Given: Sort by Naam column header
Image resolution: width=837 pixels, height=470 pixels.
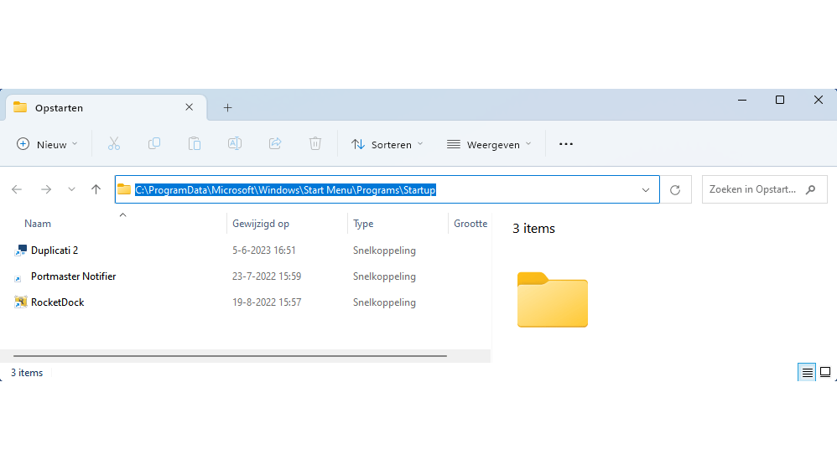Looking at the screenshot, I should point(38,224).
